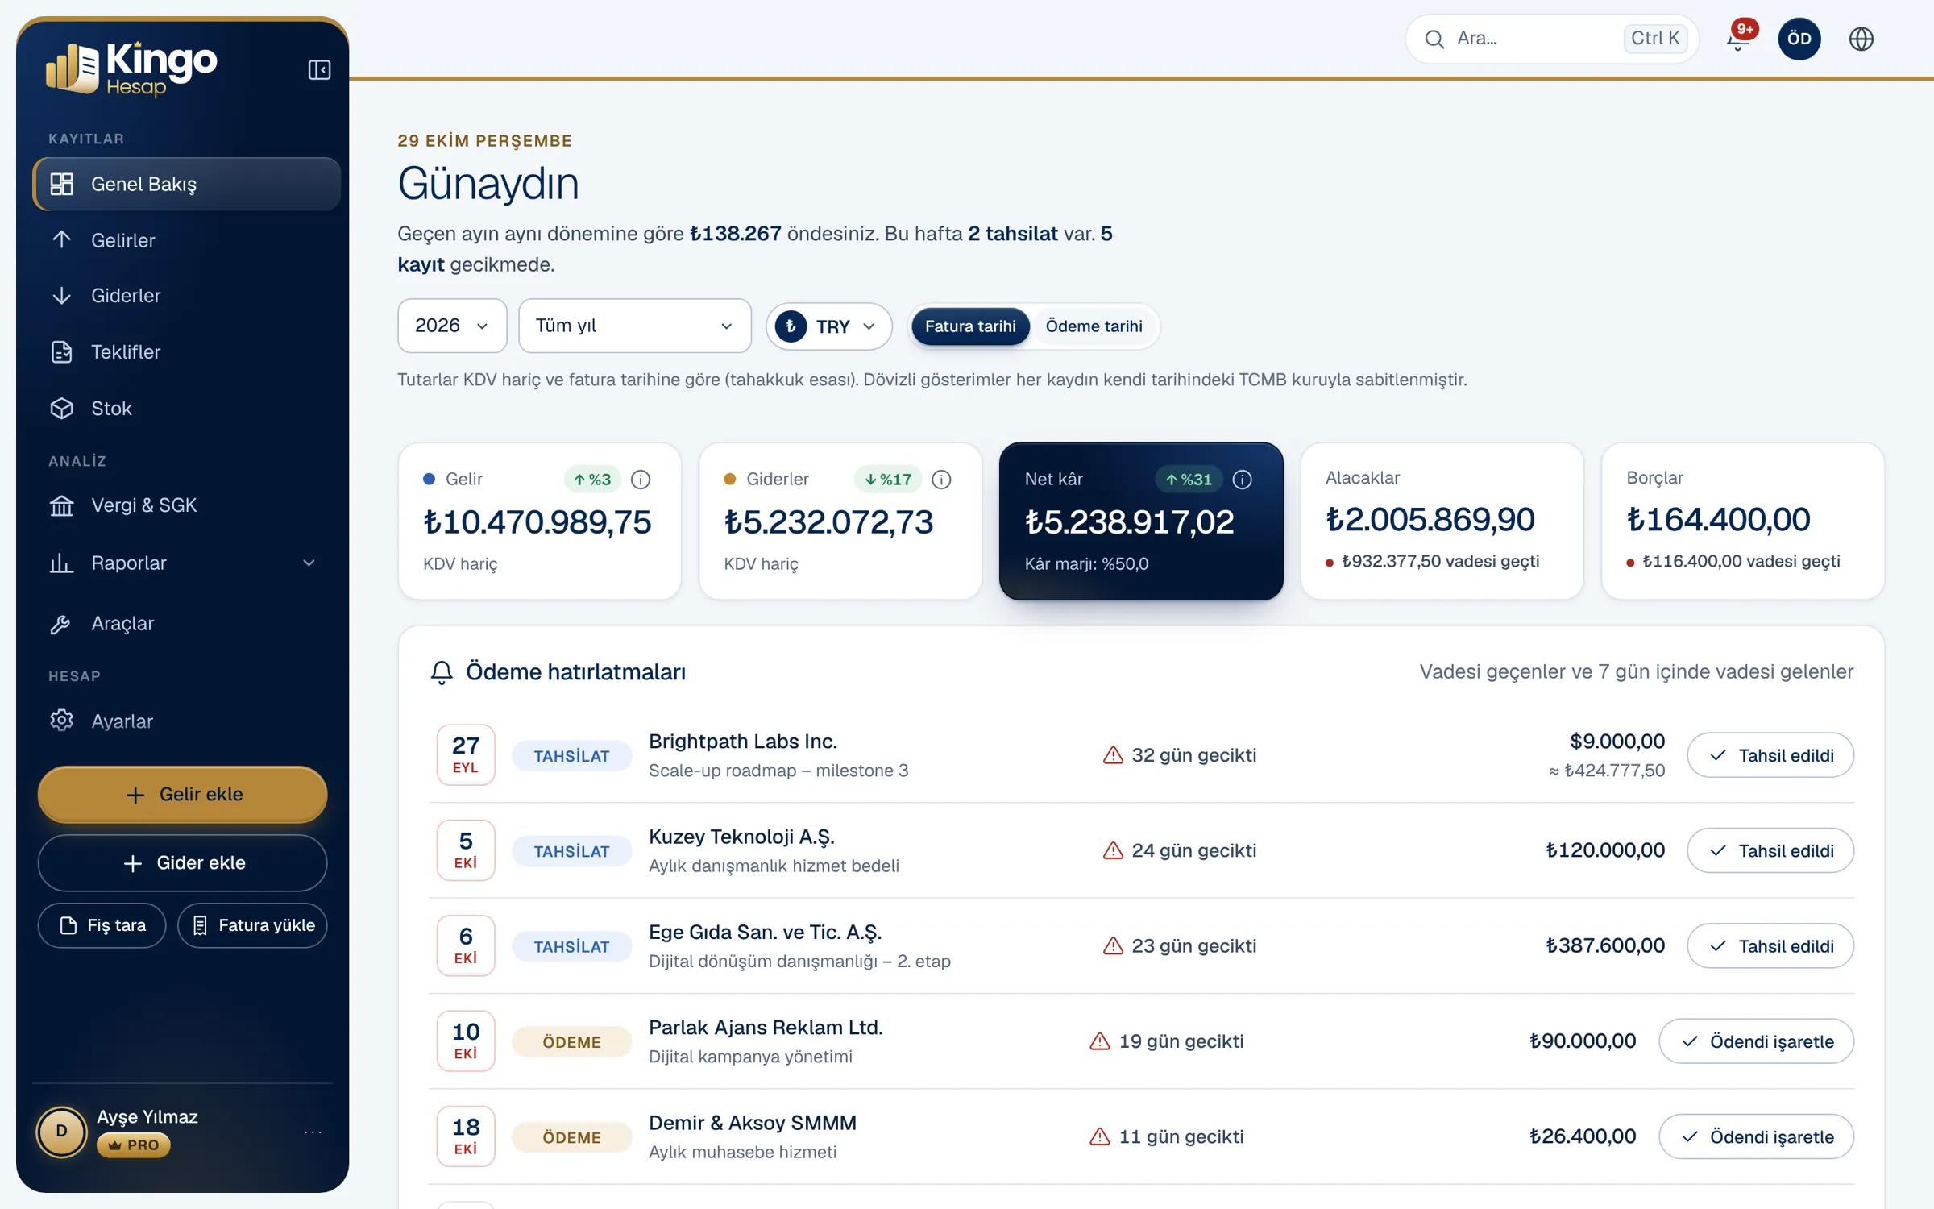
Task: Click Fiş tara button
Action: [102, 925]
